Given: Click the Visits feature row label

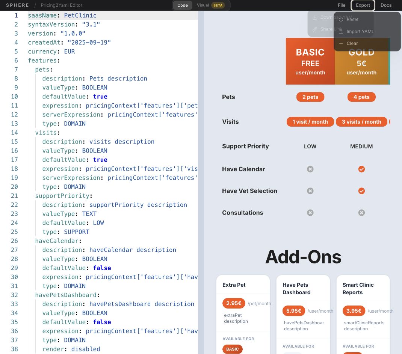Looking at the screenshot, I should coord(230,122).
